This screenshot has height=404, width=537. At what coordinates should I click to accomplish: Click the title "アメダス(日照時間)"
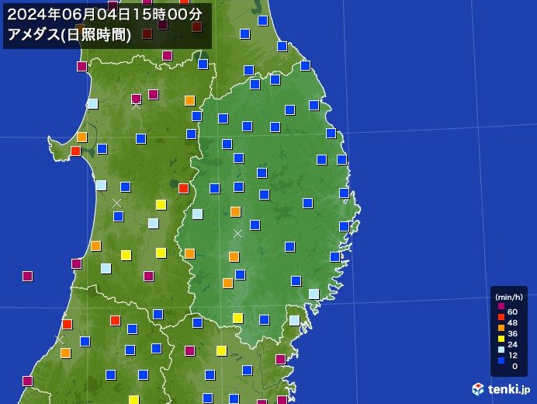point(69,35)
